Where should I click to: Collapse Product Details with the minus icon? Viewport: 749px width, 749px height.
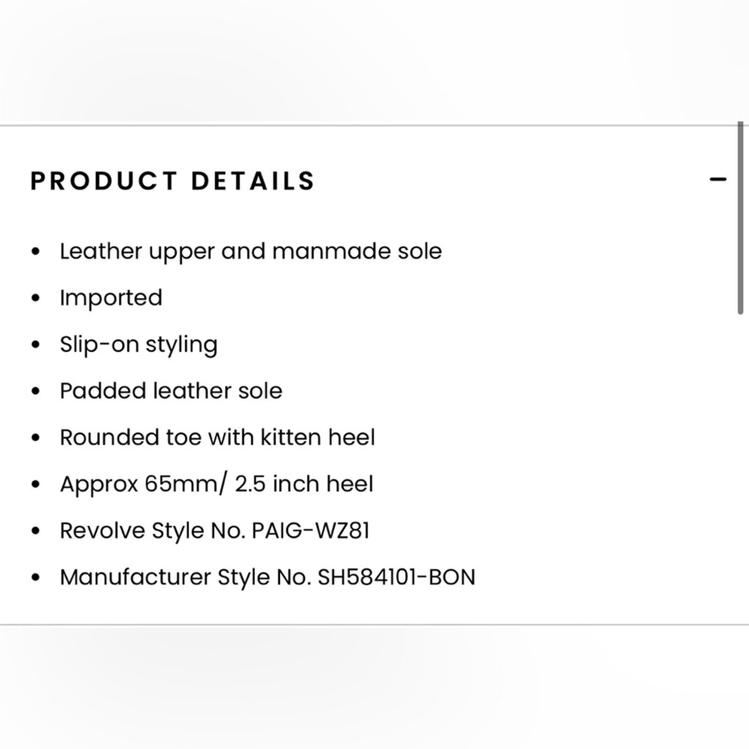click(x=718, y=179)
